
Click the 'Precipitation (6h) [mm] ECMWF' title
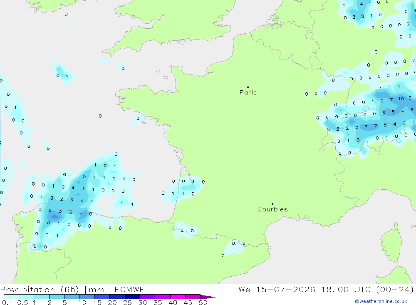coord(72,290)
